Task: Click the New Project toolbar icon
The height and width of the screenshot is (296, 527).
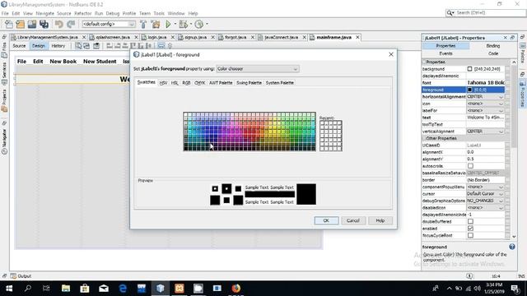Action: 20,24
